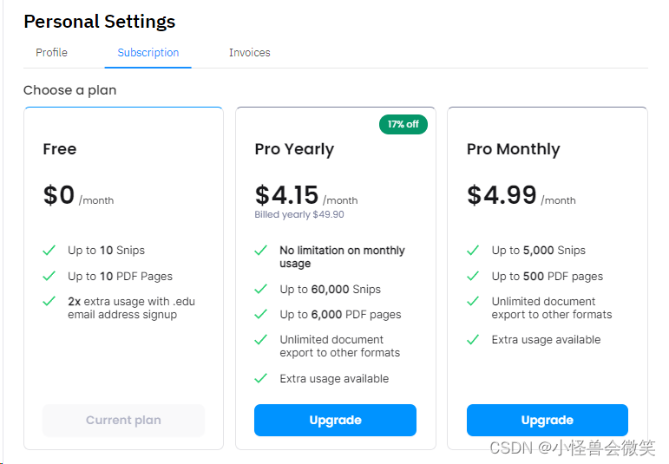Click checkmark beside Up to 500 PDF pages

pos(473,277)
